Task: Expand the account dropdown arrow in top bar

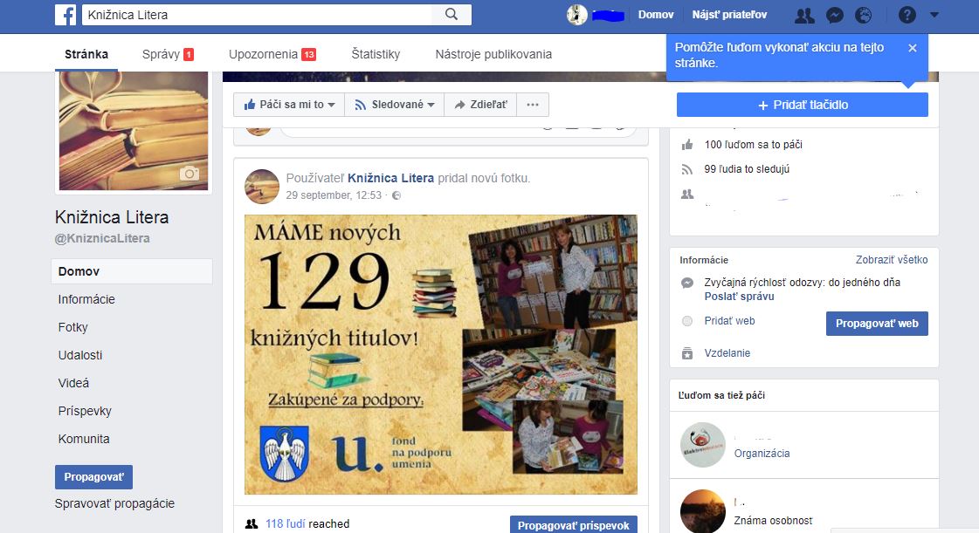Action: click(934, 15)
